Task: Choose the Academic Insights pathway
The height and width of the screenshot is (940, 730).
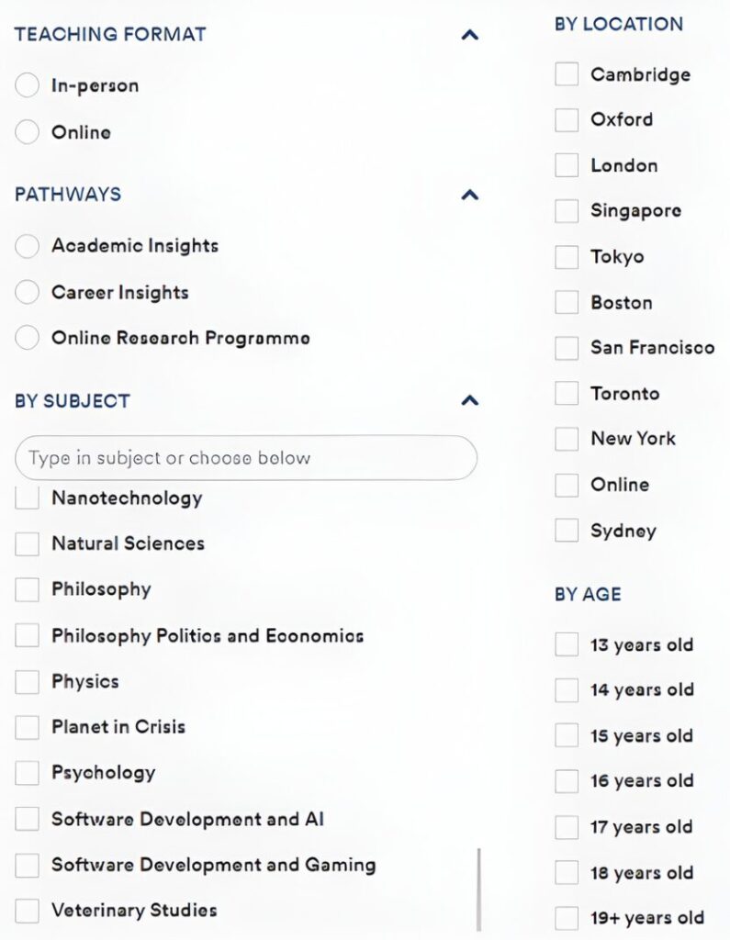Action: click(x=28, y=246)
